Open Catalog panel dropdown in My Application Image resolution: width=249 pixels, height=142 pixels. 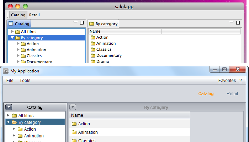click(9, 107)
